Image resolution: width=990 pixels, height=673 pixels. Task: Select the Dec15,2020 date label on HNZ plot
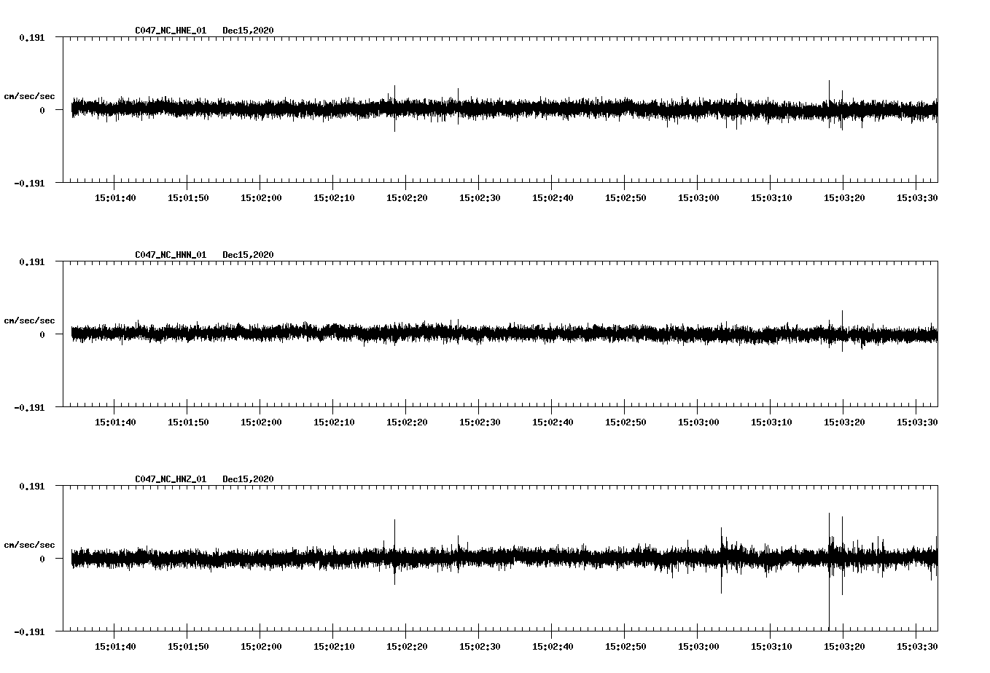(249, 479)
